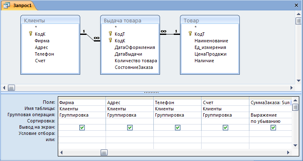
Task: Disable display checkbox for СуммаЗаказа column
Action: click(x=273, y=127)
